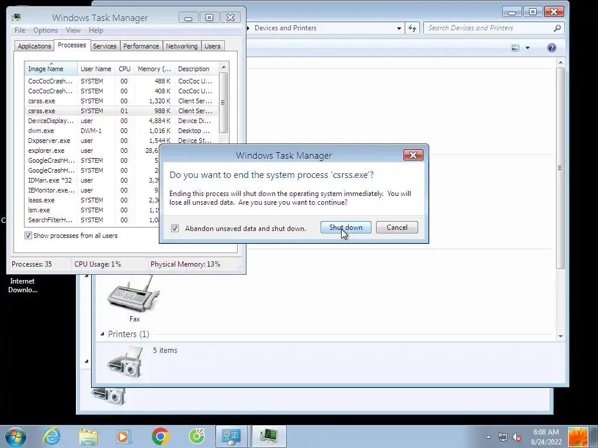Click the process list scrollbar thumb
Viewport: 598px width, 448px height.
224,103
